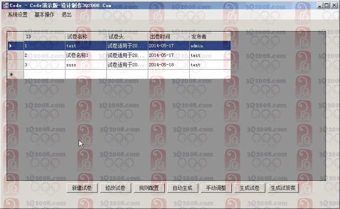This screenshot has width=340, height=209.
Task: Sort by the ID column header
Action: click(44, 36)
